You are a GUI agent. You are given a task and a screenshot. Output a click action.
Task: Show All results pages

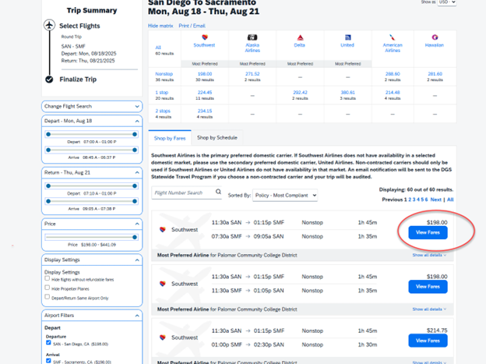450,200
